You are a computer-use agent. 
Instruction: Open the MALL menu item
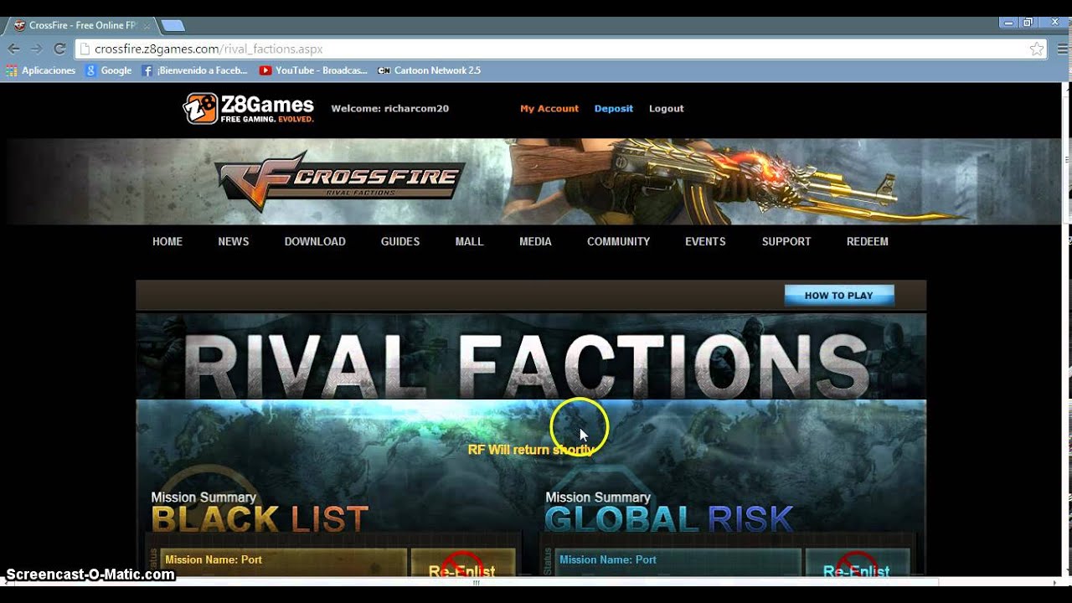[469, 241]
